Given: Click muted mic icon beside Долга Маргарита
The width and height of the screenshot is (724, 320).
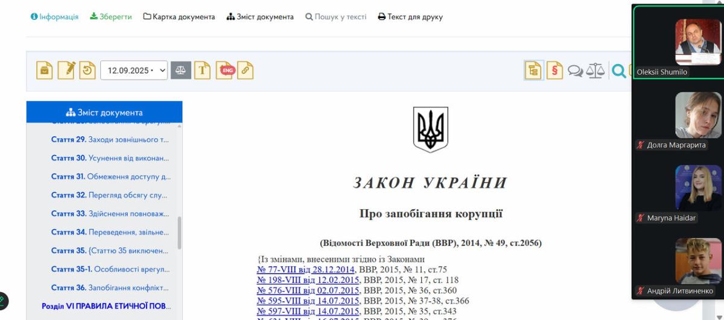Looking at the screenshot, I should pyautogui.click(x=641, y=145).
